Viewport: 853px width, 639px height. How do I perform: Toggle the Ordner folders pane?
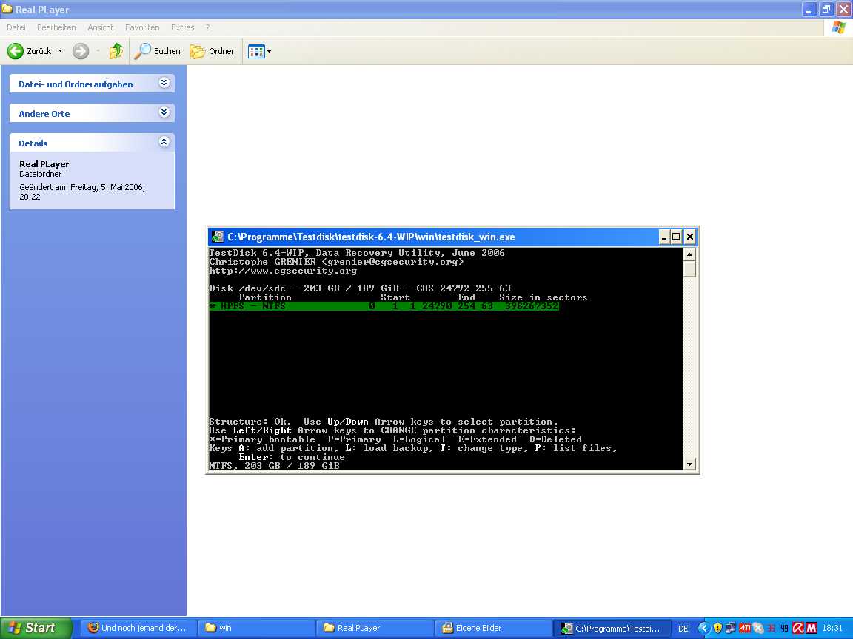coord(212,51)
